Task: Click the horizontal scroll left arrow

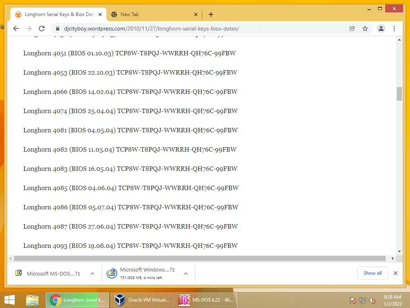Action: pos(10,259)
